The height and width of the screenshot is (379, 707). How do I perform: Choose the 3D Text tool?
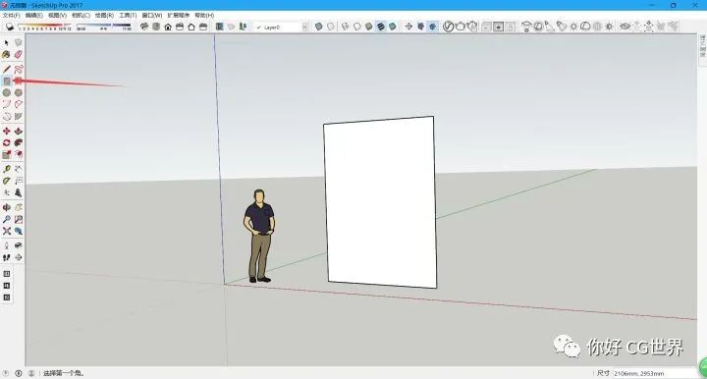click(18, 192)
